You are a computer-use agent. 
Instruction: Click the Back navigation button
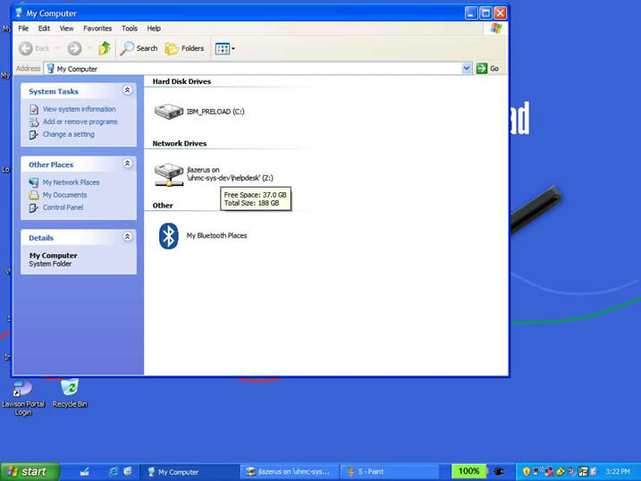click(35, 48)
